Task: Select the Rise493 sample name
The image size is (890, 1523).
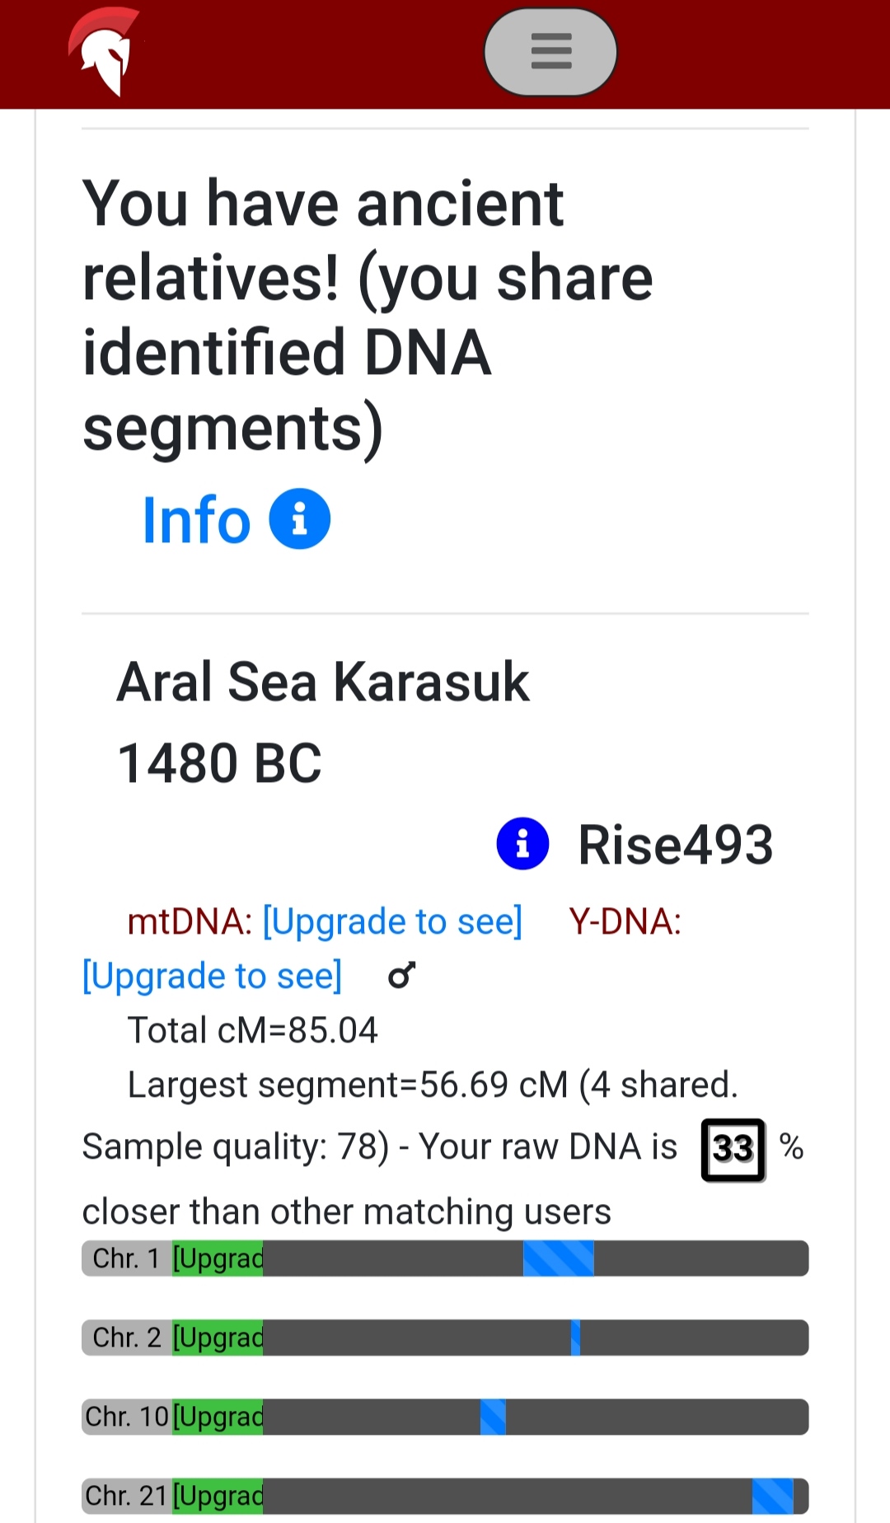Action: [676, 845]
